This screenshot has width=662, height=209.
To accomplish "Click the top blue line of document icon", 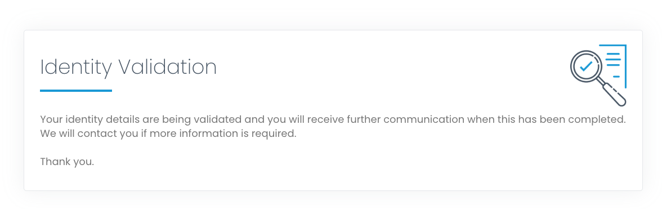I will [x=612, y=45].
